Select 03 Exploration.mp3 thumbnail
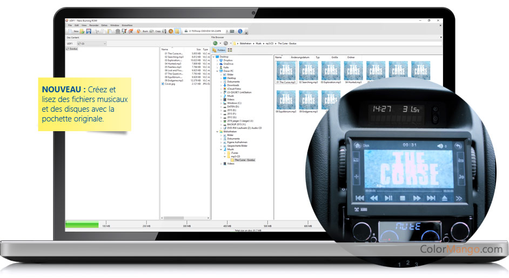This screenshot has height=278, width=509. pos(331,72)
